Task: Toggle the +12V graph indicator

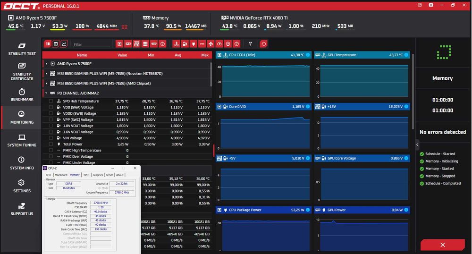Action: click(406, 107)
